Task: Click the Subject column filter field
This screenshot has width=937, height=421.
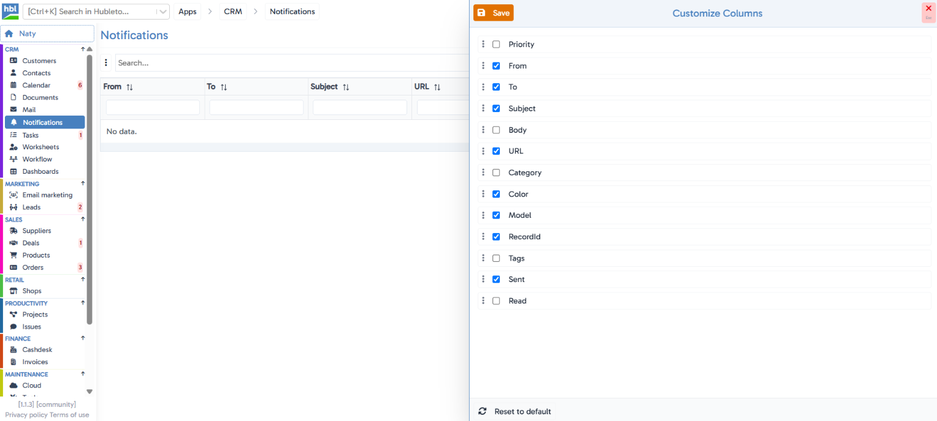Action: pos(360,108)
